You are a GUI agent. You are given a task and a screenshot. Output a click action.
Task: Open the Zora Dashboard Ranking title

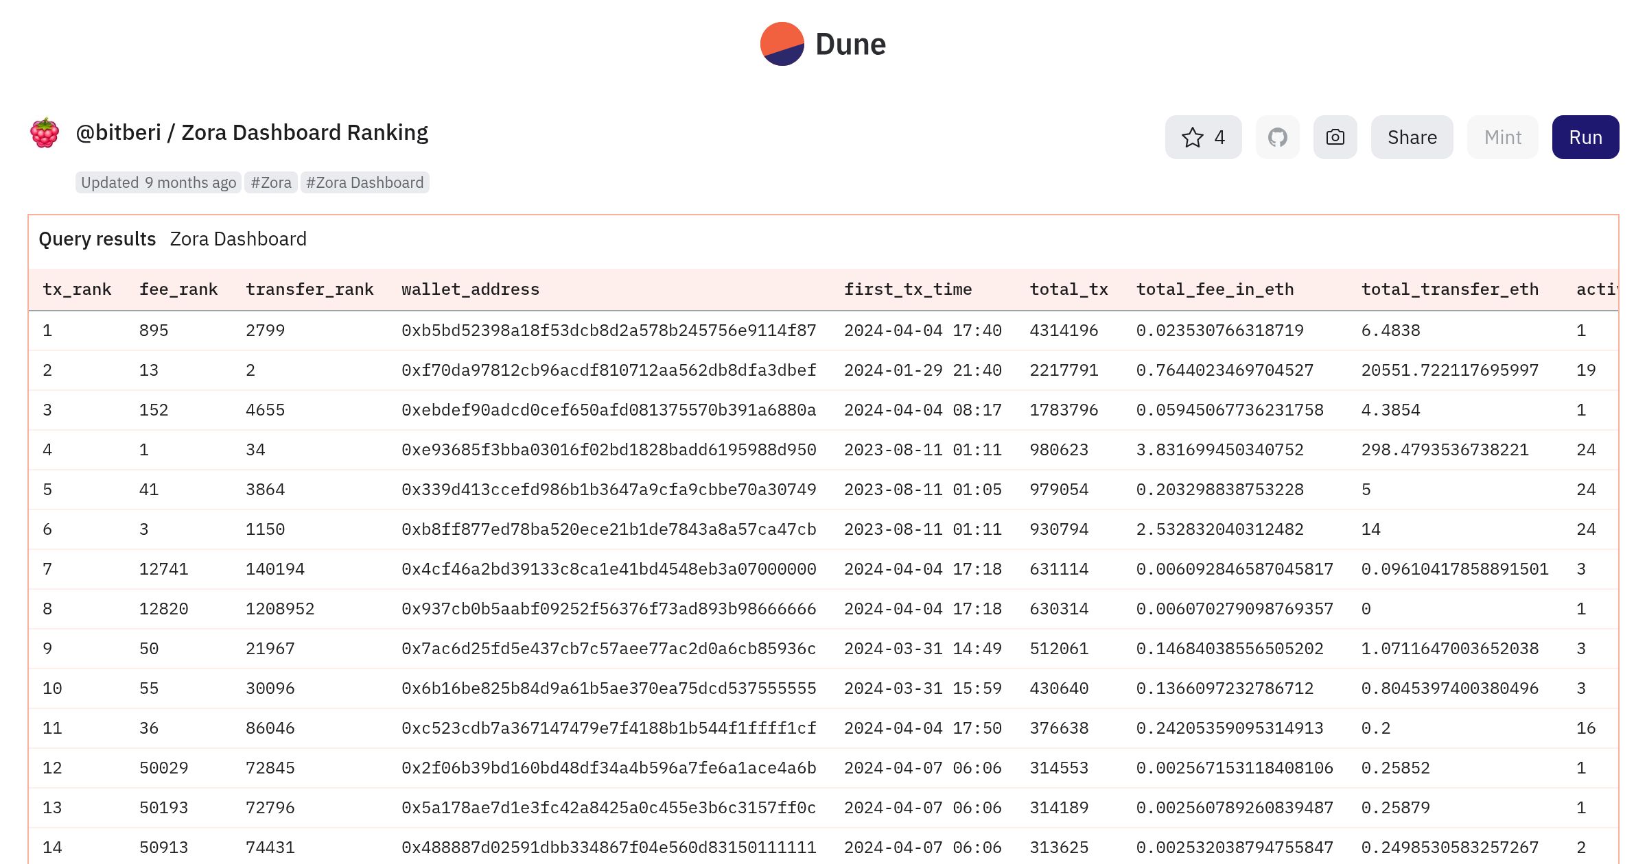[x=305, y=132]
